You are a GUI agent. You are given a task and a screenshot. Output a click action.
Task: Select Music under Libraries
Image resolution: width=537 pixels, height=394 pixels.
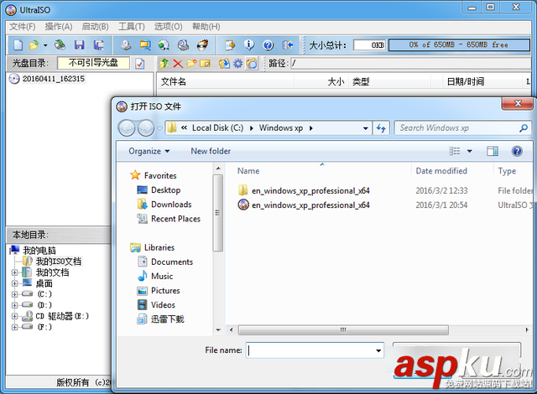click(x=162, y=276)
